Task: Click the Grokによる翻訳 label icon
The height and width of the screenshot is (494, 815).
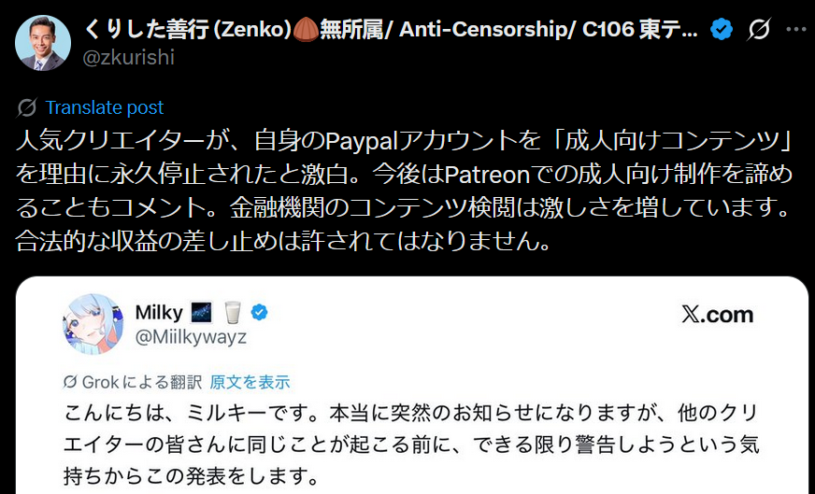Action: [70, 382]
